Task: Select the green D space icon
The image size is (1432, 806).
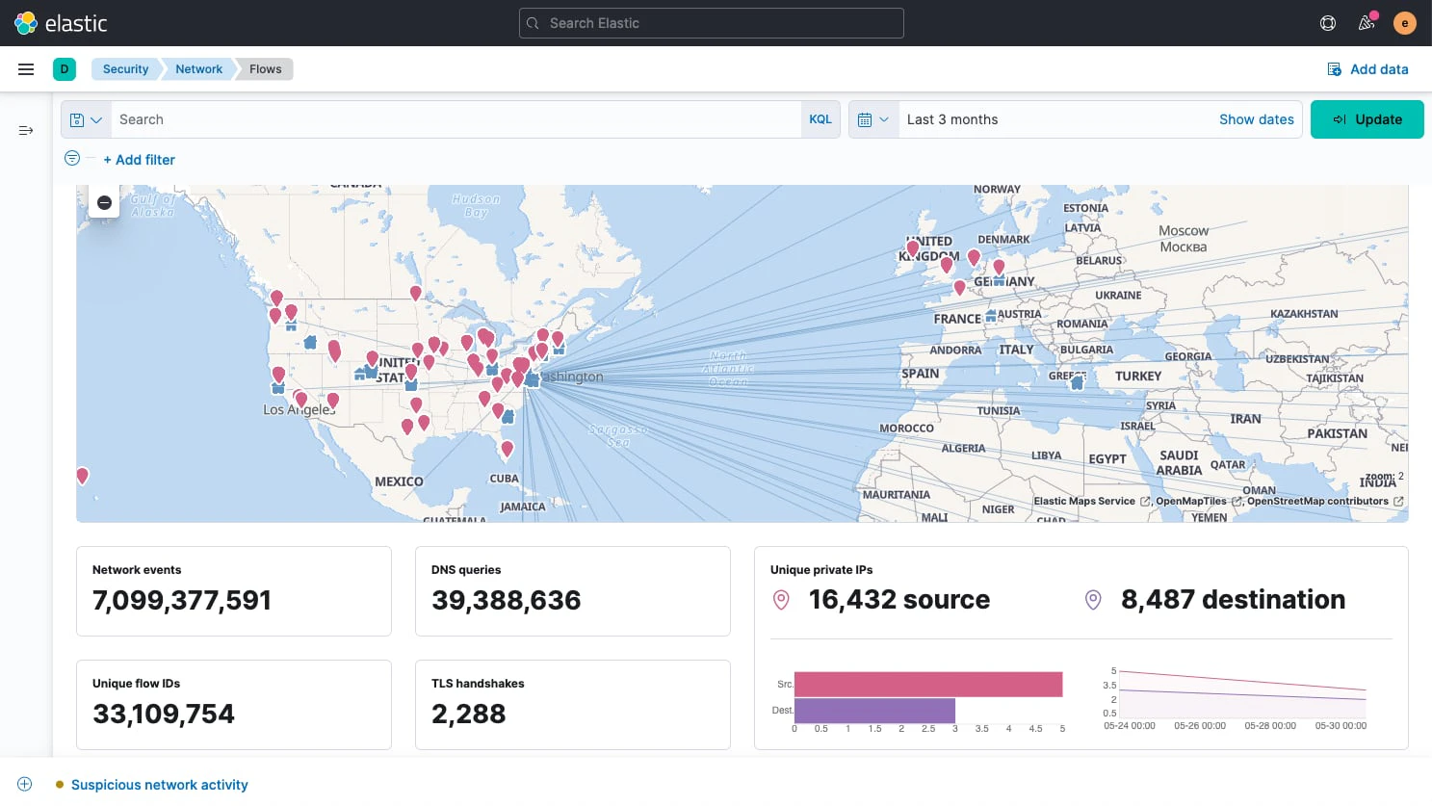Action: point(64,68)
